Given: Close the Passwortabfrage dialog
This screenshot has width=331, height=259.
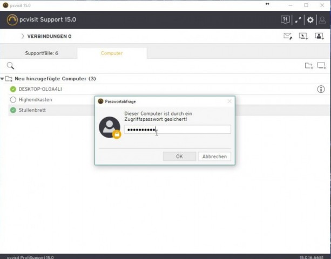Looking at the screenshot, I should [229, 101].
